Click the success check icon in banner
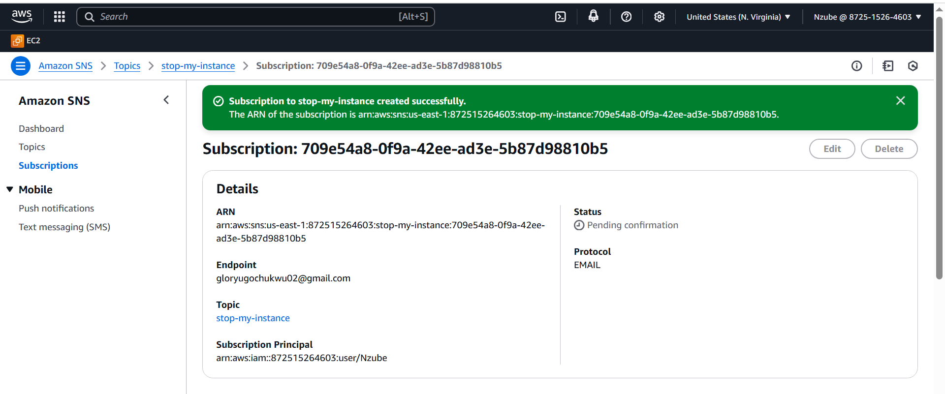This screenshot has height=394, width=945. tap(219, 101)
